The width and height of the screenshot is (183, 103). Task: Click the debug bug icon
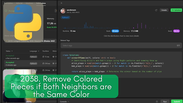[x=157, y=101]
